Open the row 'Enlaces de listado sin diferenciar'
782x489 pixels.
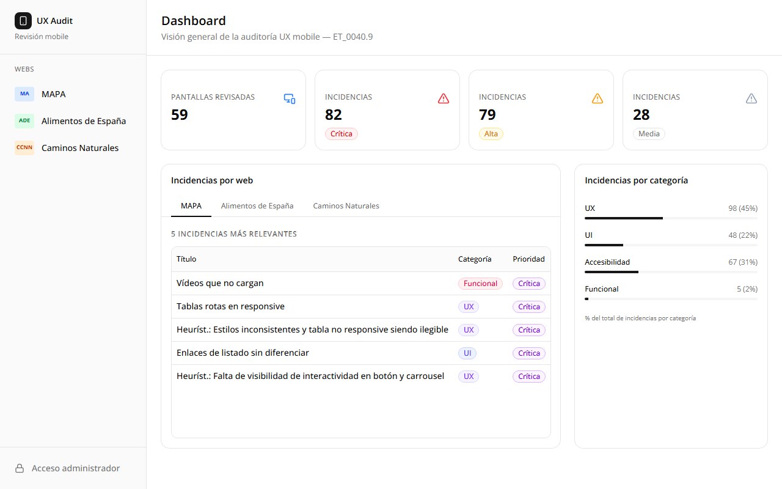click(361, 353)
